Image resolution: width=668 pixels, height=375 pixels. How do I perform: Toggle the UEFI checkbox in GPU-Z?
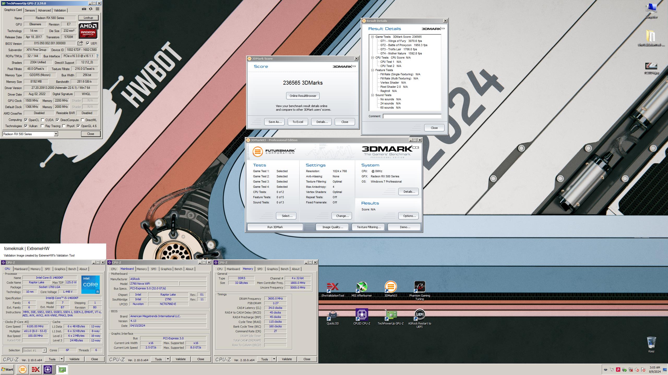coord(88,43)
